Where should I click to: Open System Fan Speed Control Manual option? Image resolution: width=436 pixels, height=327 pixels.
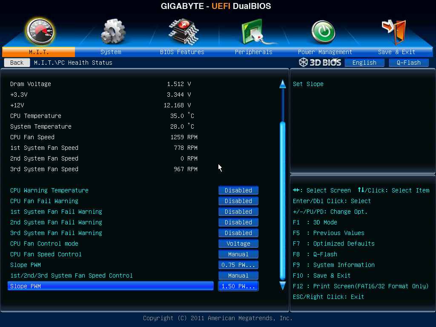(238, 275)
